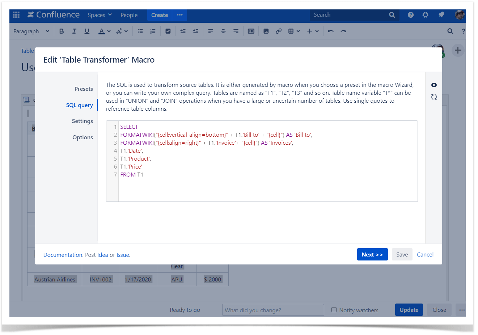Open the create-more ellipsis button

tap(180, 15)
